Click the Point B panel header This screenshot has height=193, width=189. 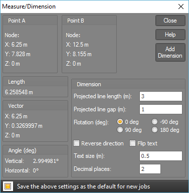tap(89, 21)
